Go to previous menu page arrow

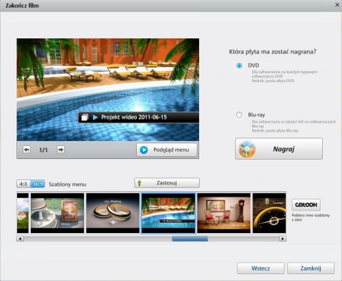(x=27, y=149)
